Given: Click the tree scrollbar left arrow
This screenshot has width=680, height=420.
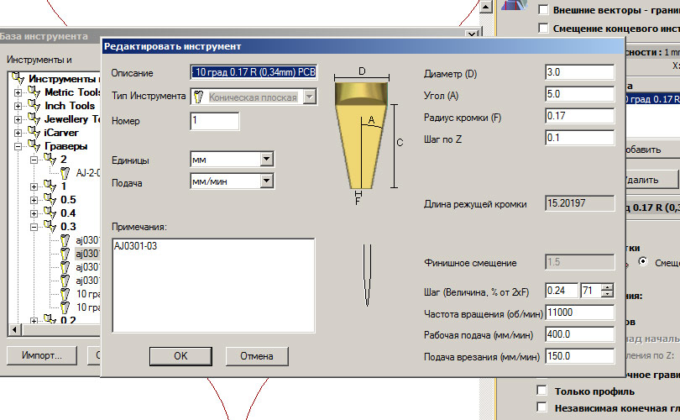Looking at the screenshot, I should pos(15,330).
